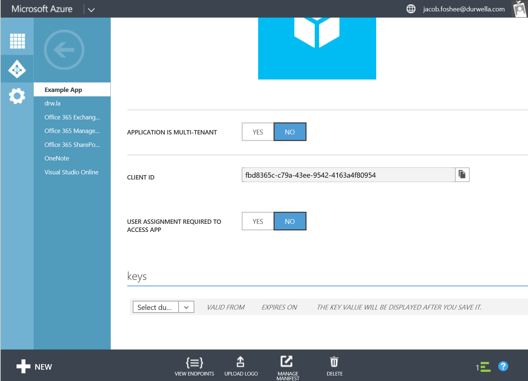The height and width of the screenshot is (381, 528).
Task: Click Upload Logo command
Action: (x=241, y=366)
